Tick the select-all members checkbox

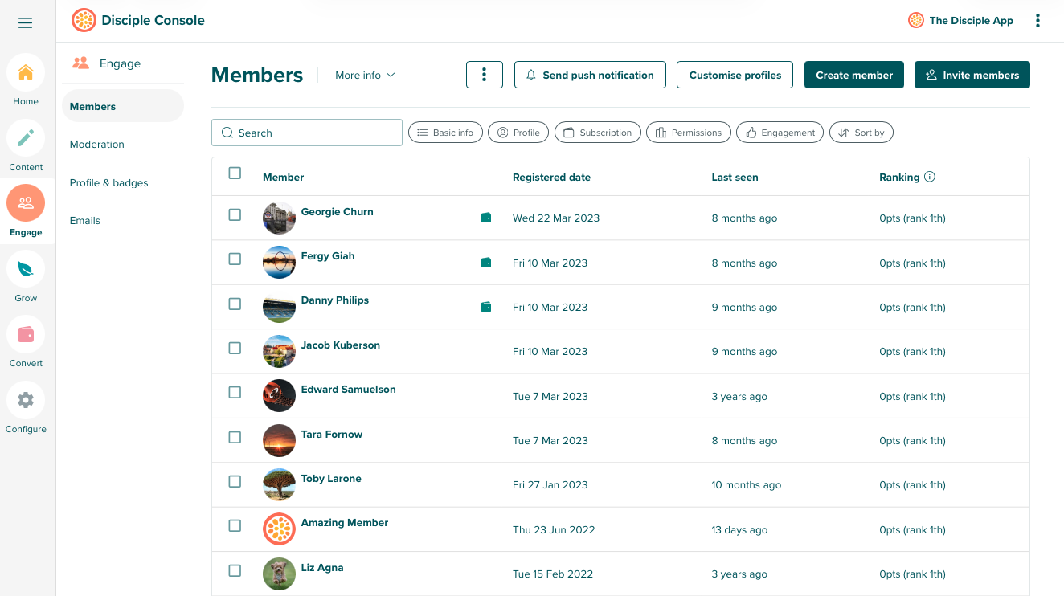click(x=235, y=173)
